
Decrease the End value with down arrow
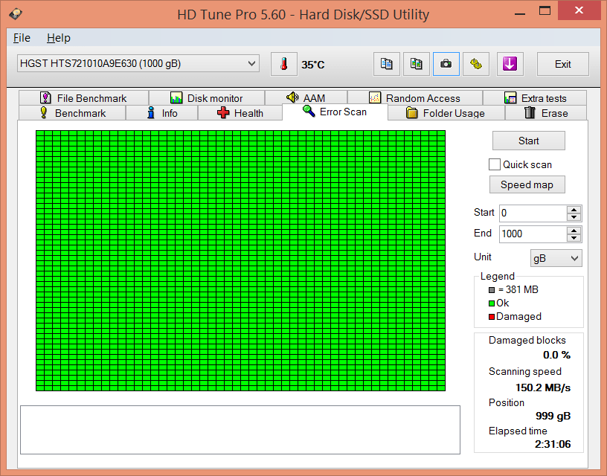(x=574, y=239)
